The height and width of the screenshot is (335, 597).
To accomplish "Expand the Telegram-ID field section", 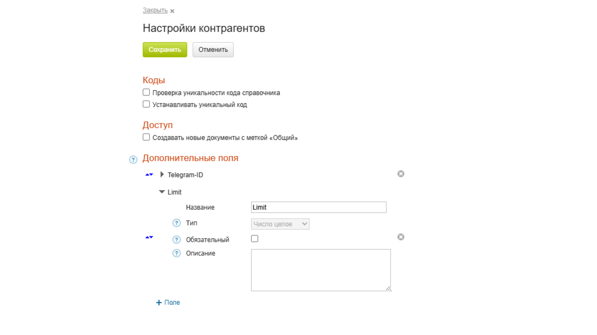I will (162, 174).
